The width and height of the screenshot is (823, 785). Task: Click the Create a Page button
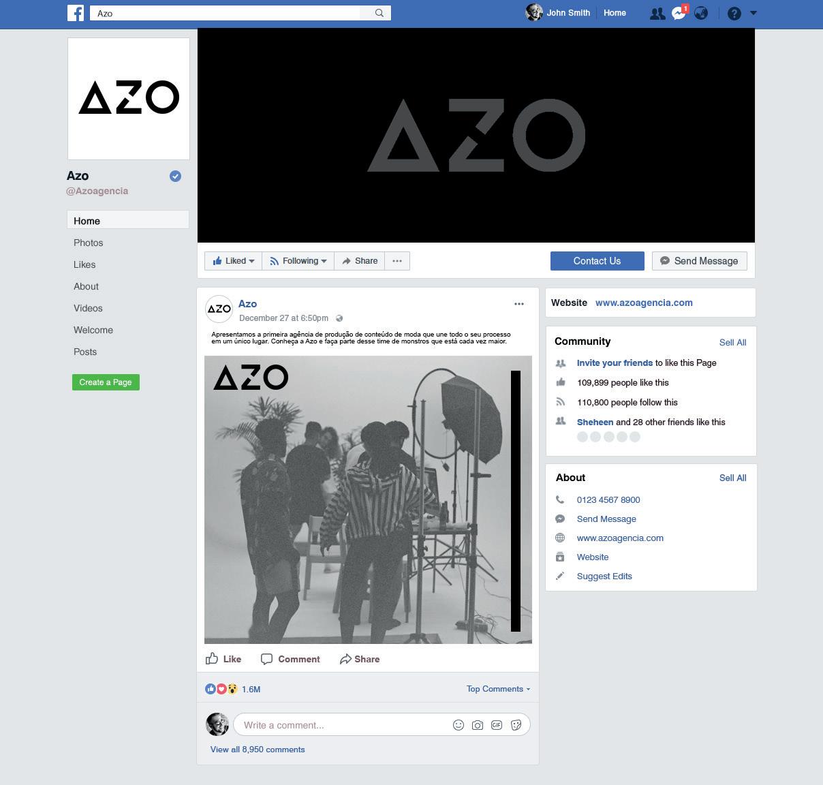pyautogui.click(x=106, y=382)
